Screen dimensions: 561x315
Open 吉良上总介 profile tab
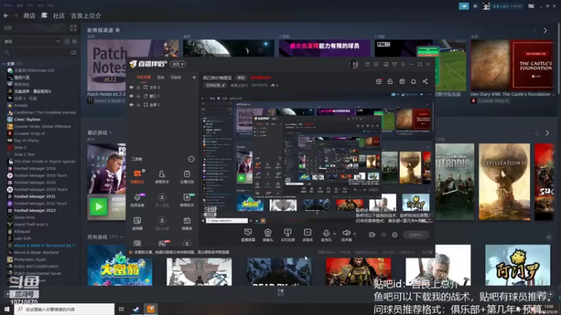[x=86, y=15]
